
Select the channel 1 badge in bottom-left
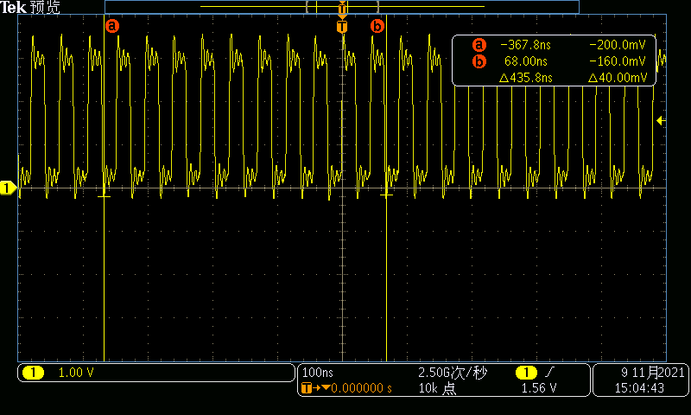click(33, 373)
